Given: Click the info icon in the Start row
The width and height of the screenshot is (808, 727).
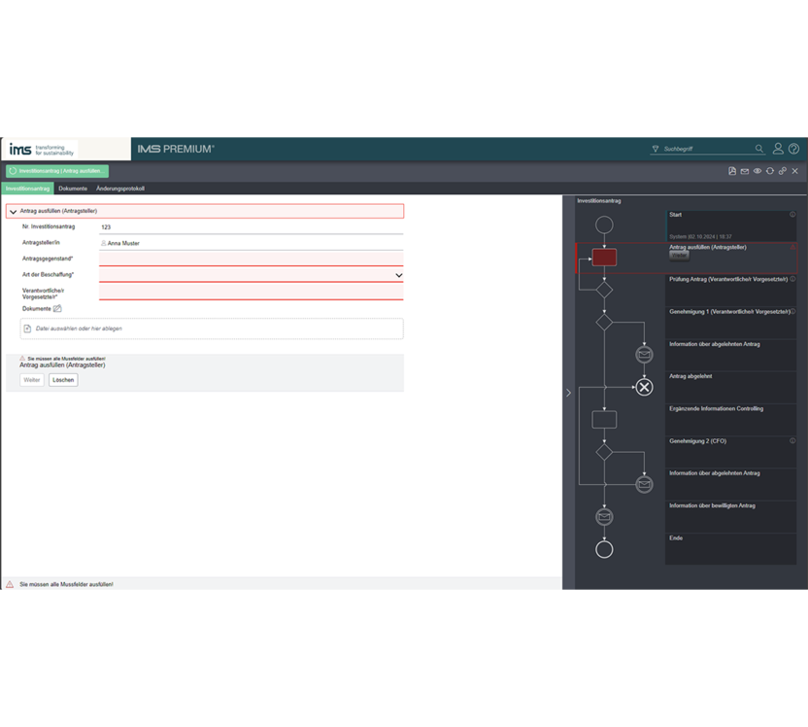Looking at the screenshot, I should click(x=792, y=215).
